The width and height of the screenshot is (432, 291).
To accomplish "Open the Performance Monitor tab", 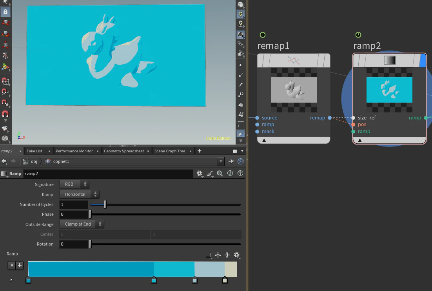I will click(x=74, y=151).
